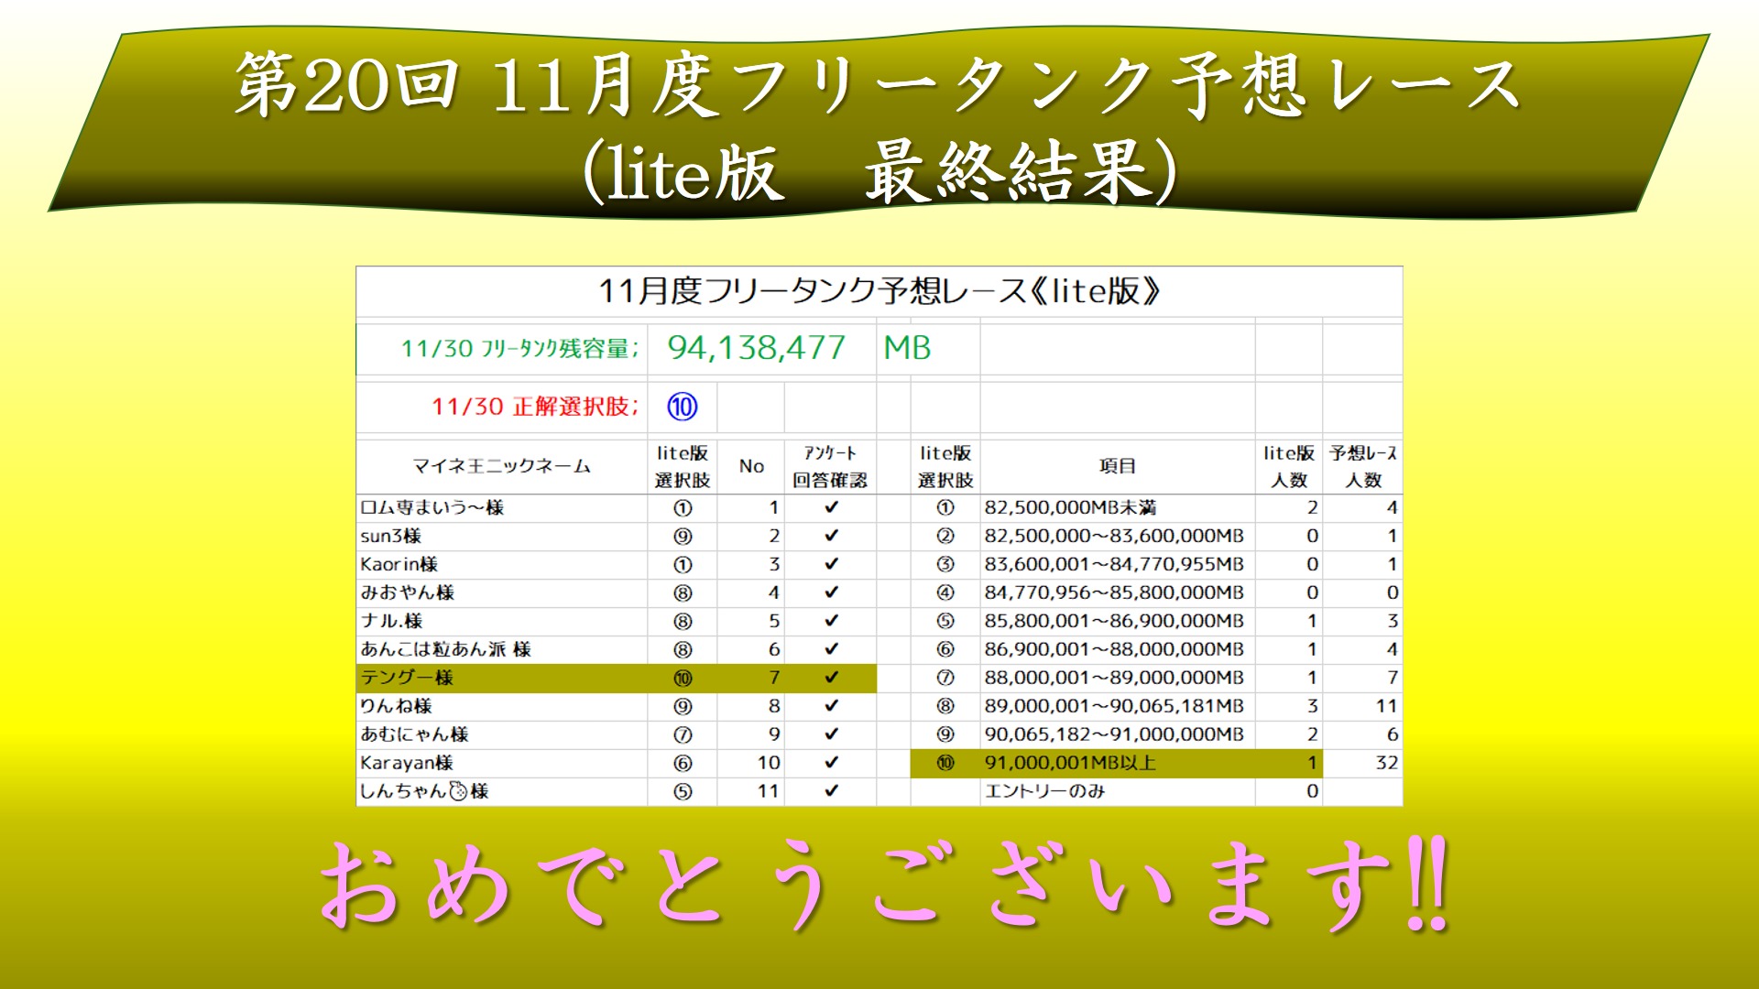The width and height of the screenshot is (1759, 989).
Task: Click the blue circled 10 correct-answer symbol
Action: tap(682, 407)
